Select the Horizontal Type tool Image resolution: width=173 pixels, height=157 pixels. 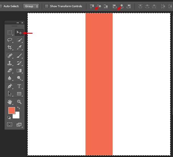[19, 86]
